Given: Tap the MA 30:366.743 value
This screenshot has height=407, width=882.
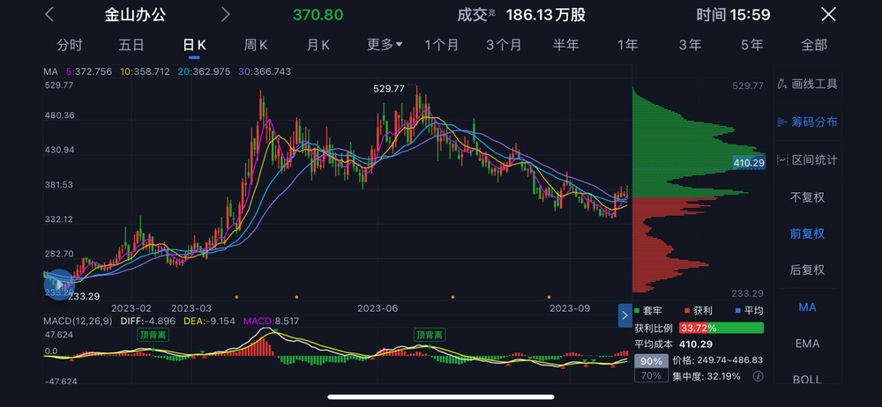Looking at the screenshot, I should (x=266, y=72).
